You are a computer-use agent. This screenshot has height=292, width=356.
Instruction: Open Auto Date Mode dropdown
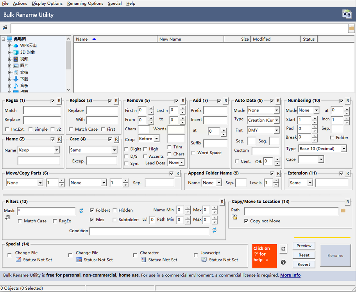(277, 110)
